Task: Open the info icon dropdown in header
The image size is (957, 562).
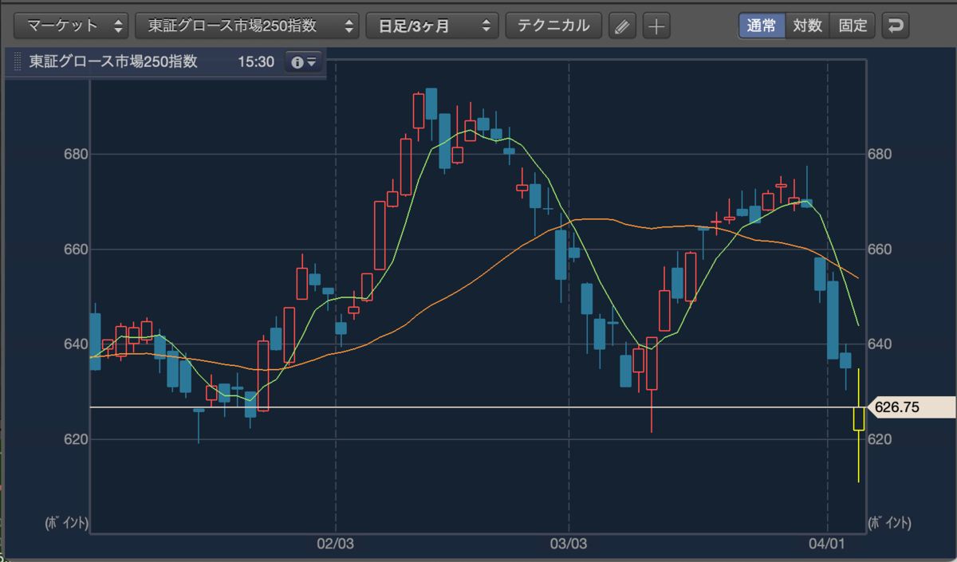Action: 304,62
